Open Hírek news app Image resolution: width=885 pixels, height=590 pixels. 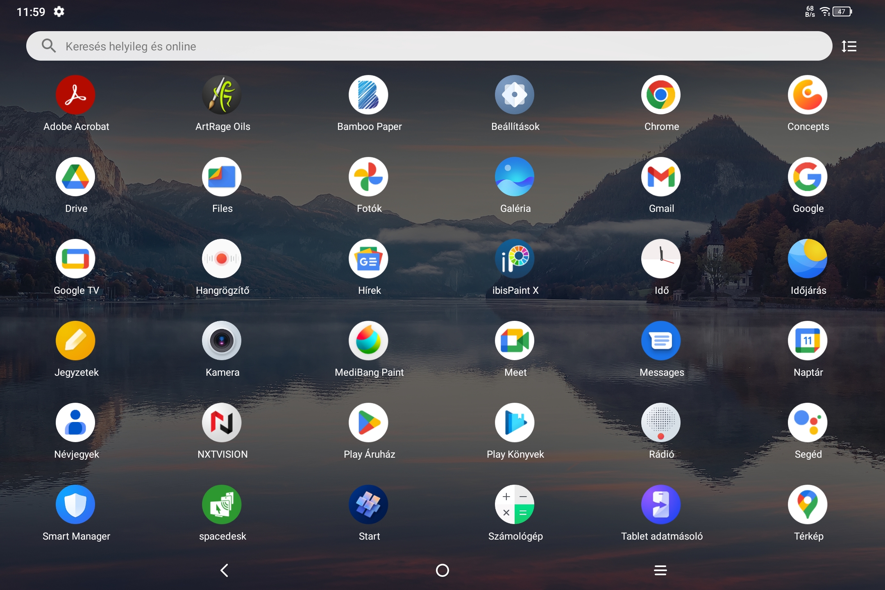pos(369,259)
